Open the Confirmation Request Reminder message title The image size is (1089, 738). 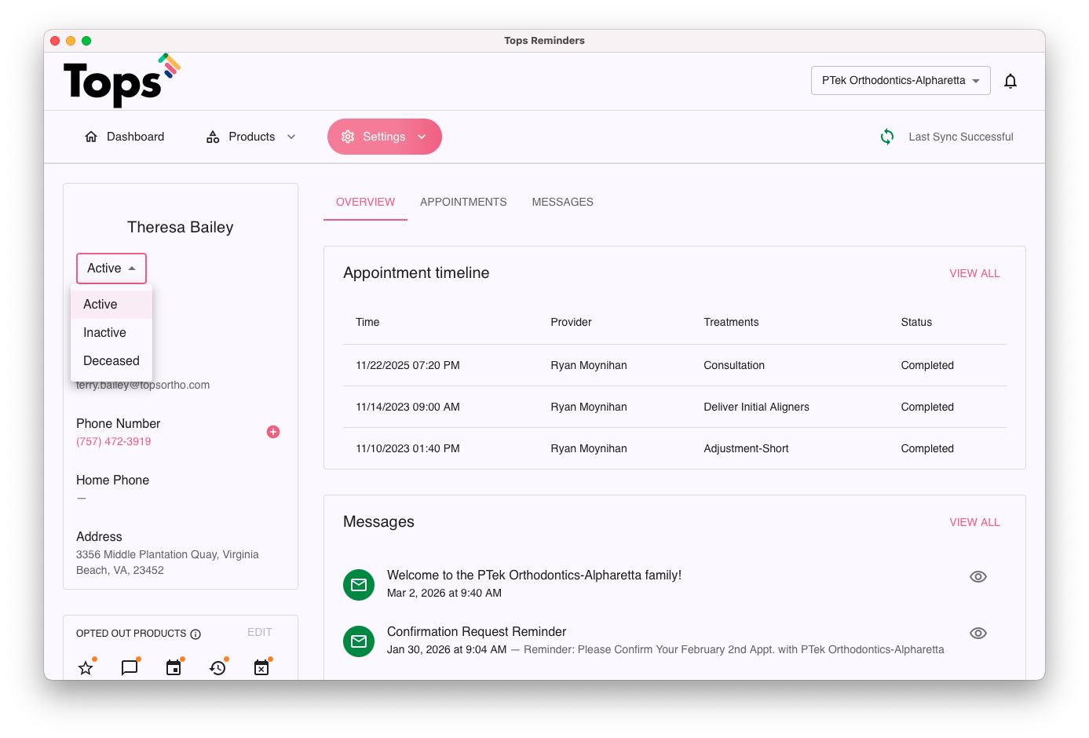pos(477,632)
